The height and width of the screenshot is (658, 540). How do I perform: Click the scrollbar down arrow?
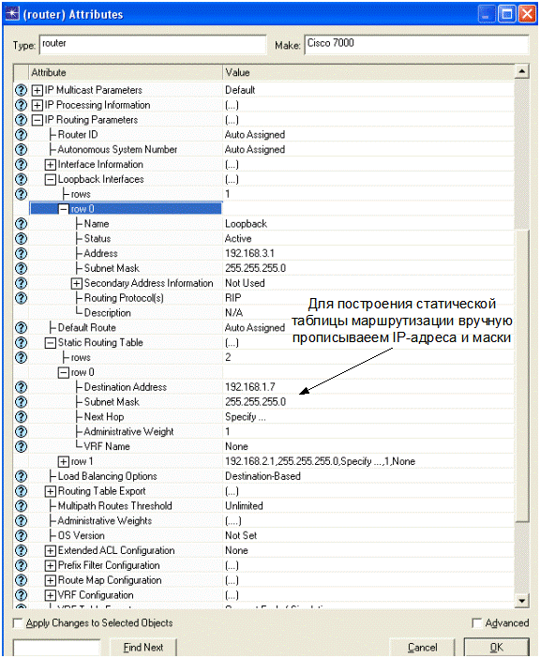point(521,601)
